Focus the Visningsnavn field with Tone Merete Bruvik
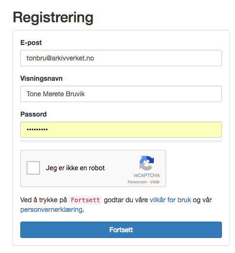 (x=121, y=94)
